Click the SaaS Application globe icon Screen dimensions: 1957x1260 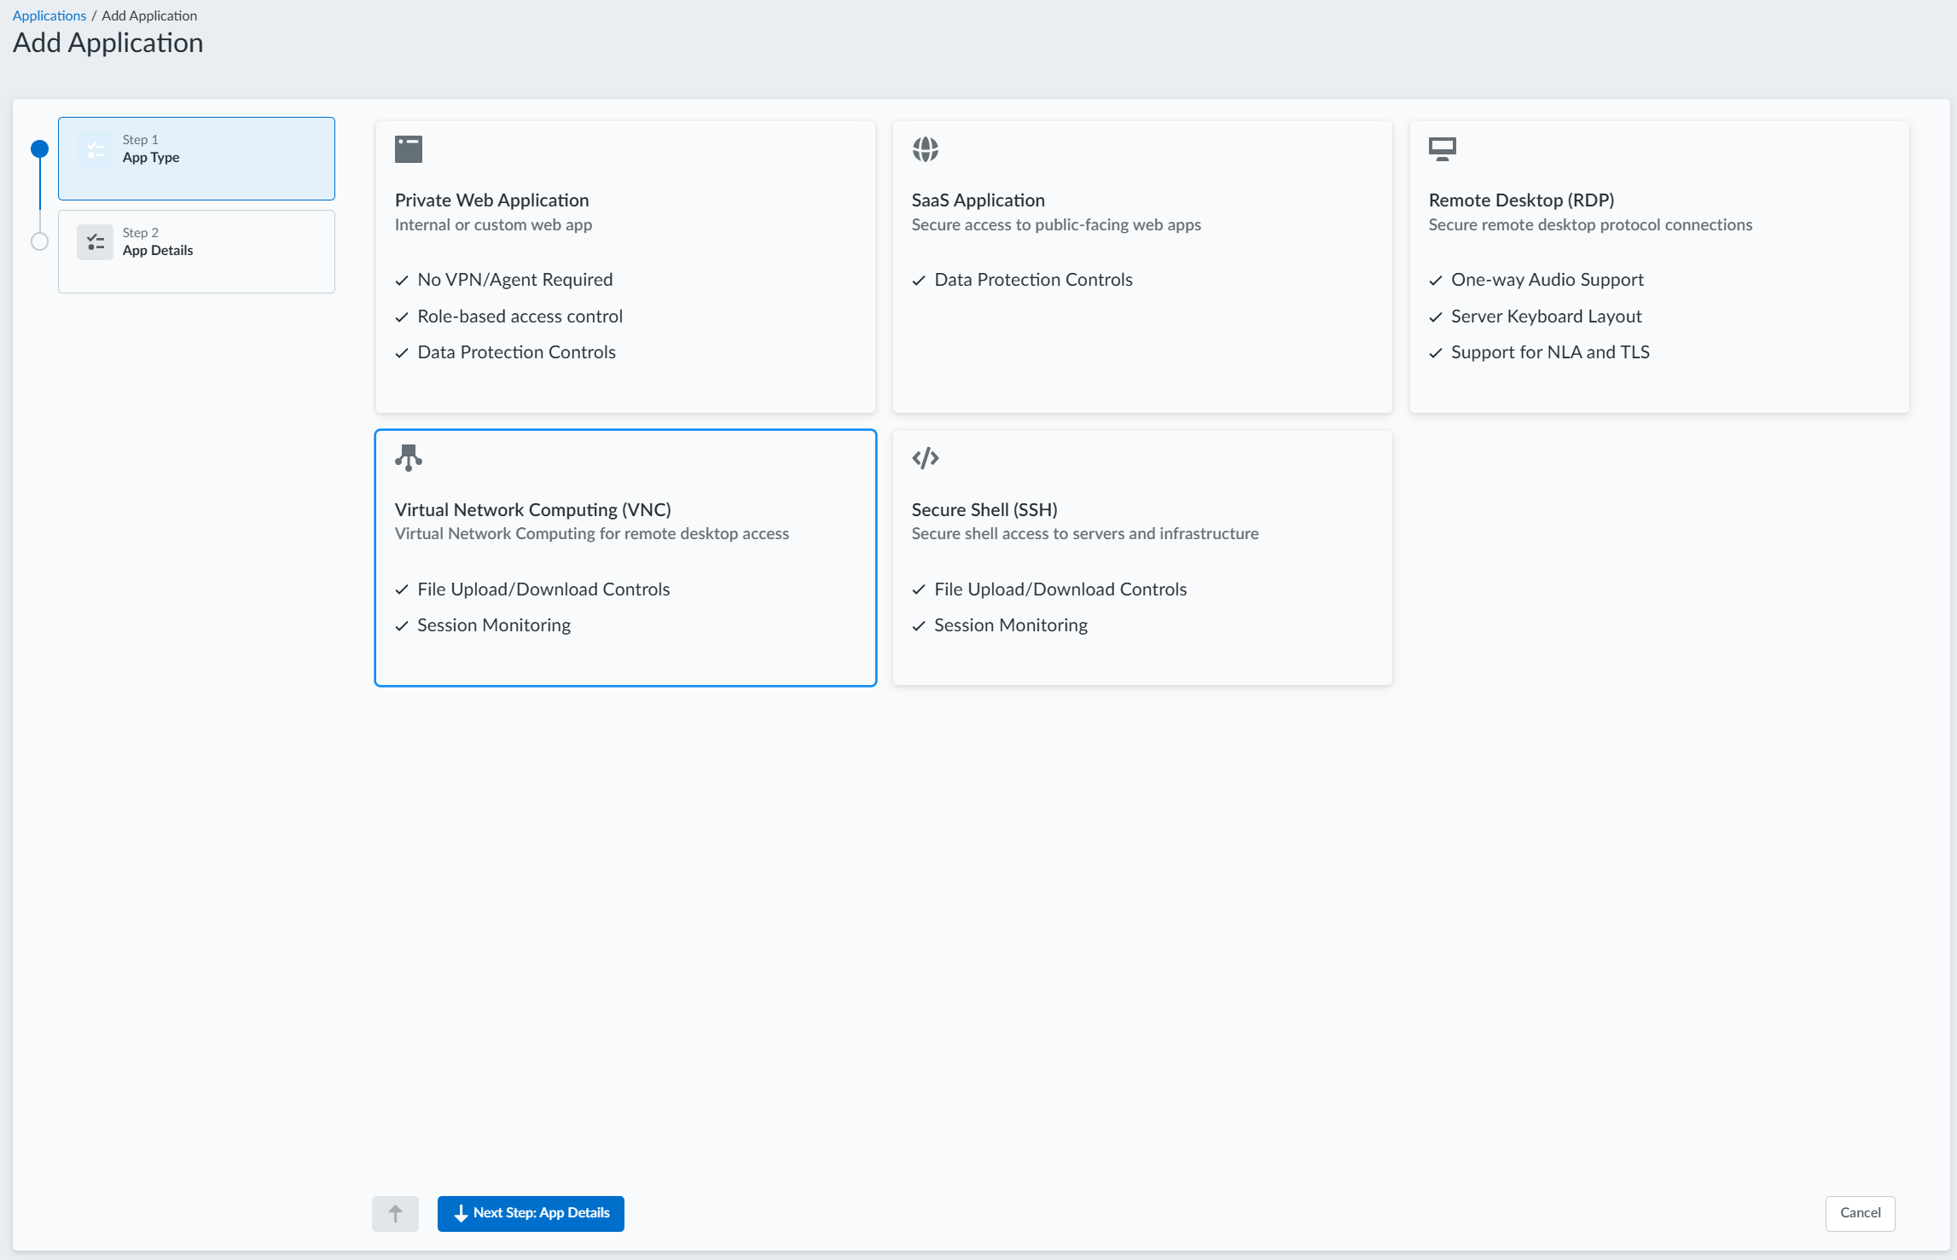click(926, 149)
